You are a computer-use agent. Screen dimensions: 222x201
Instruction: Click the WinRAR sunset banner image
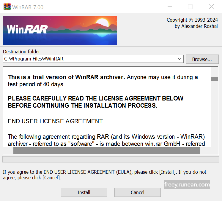60,31
